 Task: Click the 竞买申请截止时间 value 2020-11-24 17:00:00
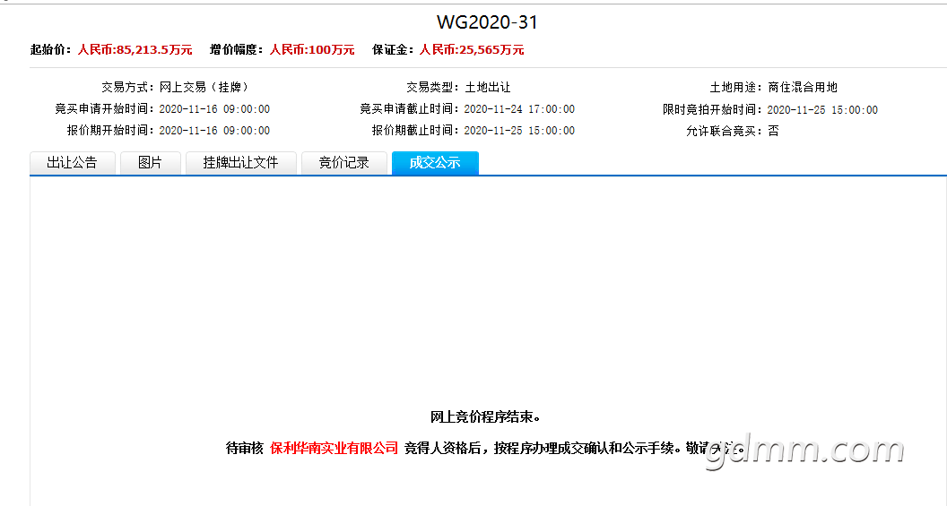coord(519,109)
